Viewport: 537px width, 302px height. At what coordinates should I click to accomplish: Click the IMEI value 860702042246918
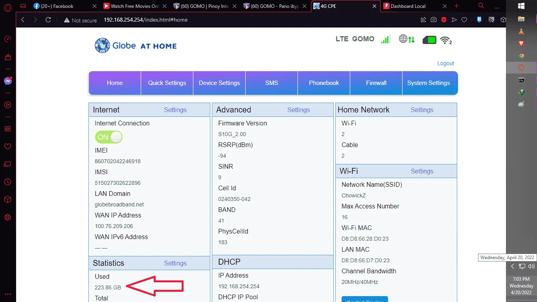(118, 161)
